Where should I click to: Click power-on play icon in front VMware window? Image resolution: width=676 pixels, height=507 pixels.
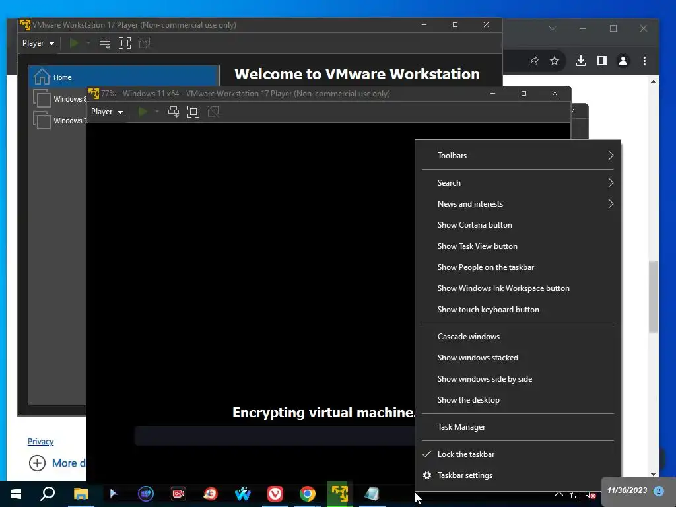coord(143,112)
